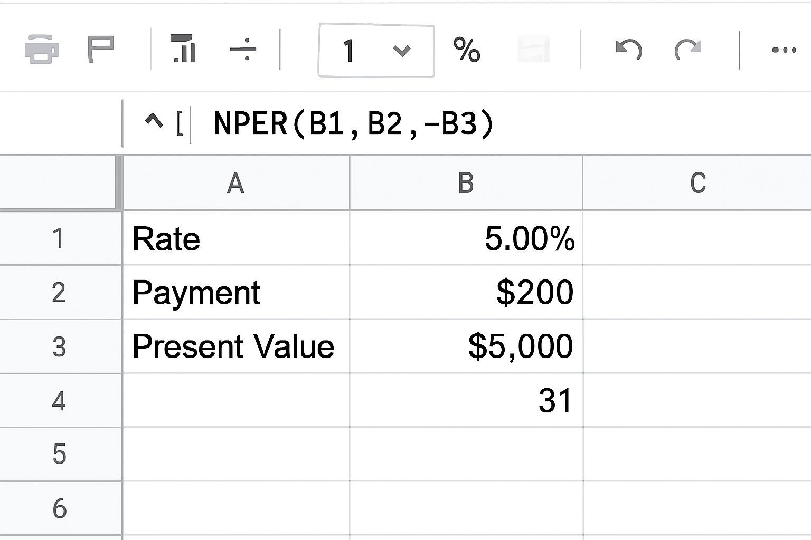This screenshot has width=811, height=540.
Task: Click the cell containing result 31
Action: pyautogui.click(x=466, y=401)
